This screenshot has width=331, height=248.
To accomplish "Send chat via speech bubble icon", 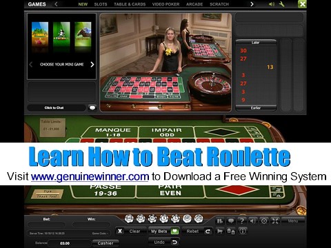I will click(x=92, y=107).
